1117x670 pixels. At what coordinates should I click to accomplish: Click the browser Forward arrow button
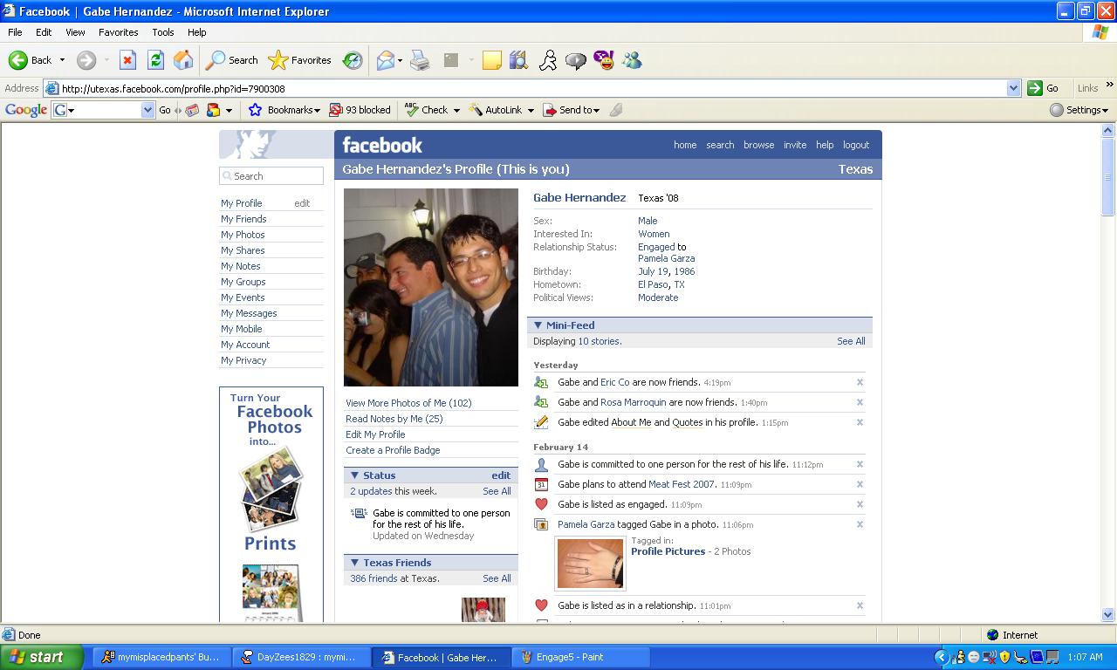point(86,60)
